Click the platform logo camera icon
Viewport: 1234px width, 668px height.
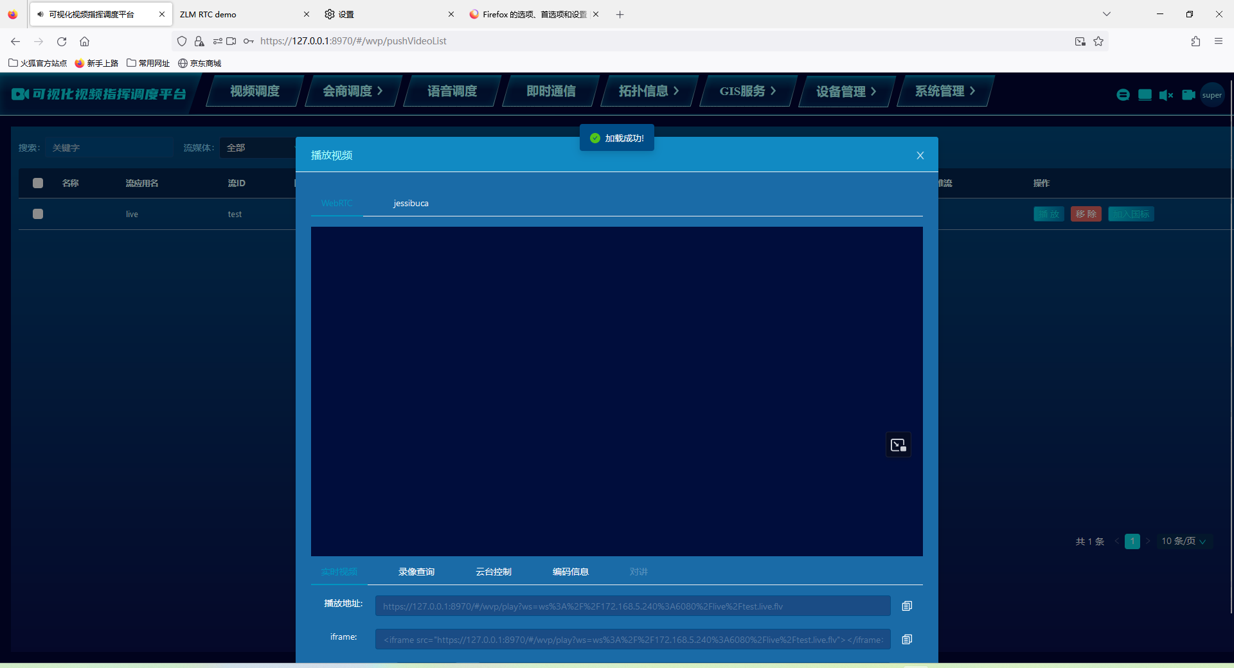(x=20, y=94)
